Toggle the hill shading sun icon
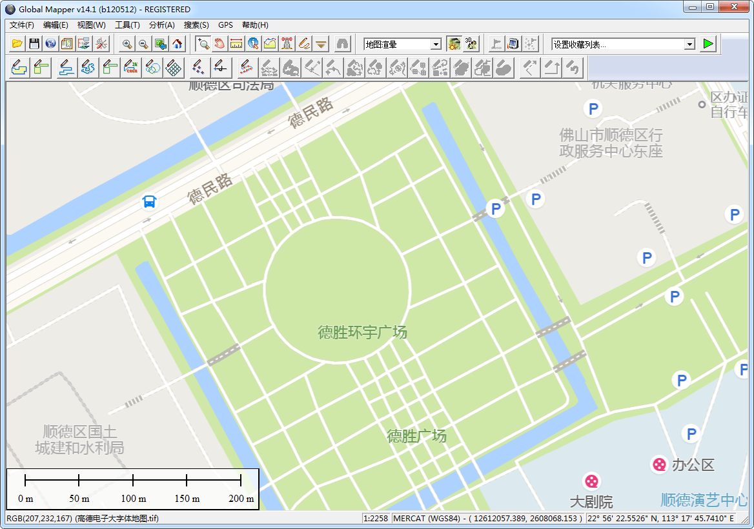Screen dimensions: 754x529 454,45
